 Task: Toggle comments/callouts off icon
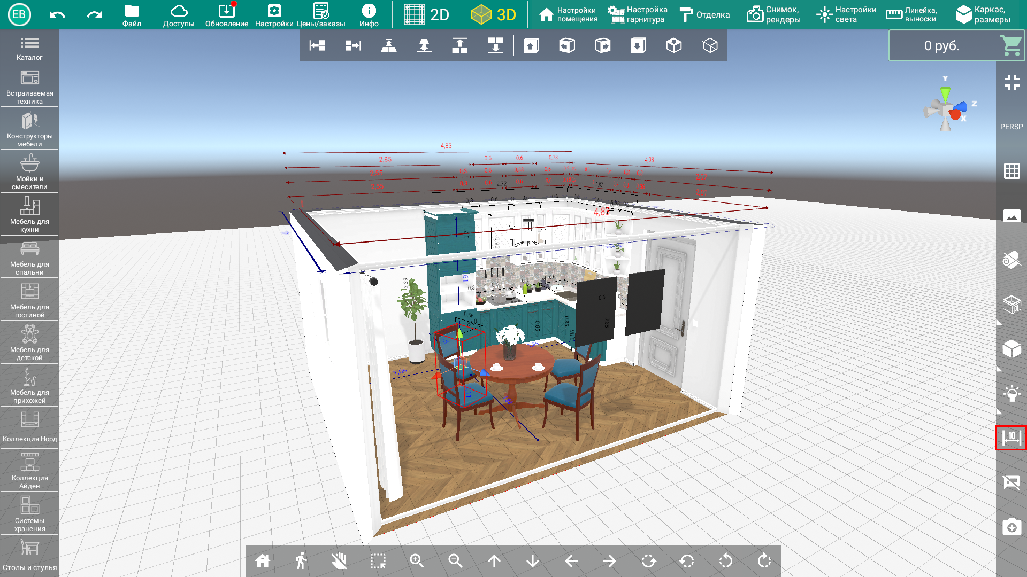point(1011,482)
